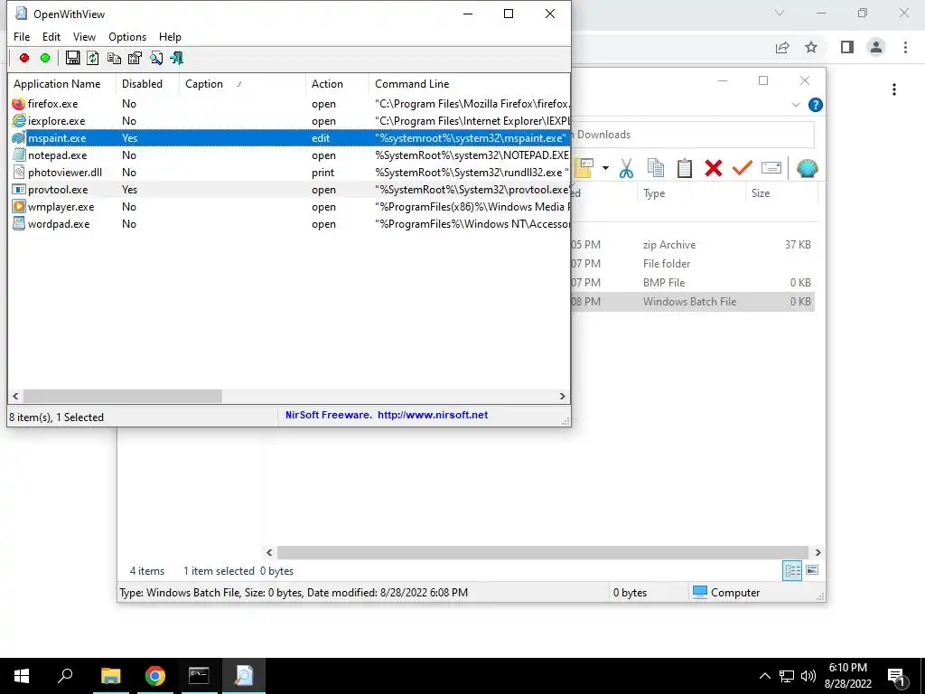Image resolution: width=925 pixels, height=694 pixels.
Task: Sort by Action column header
Action: tap(337, 84)
